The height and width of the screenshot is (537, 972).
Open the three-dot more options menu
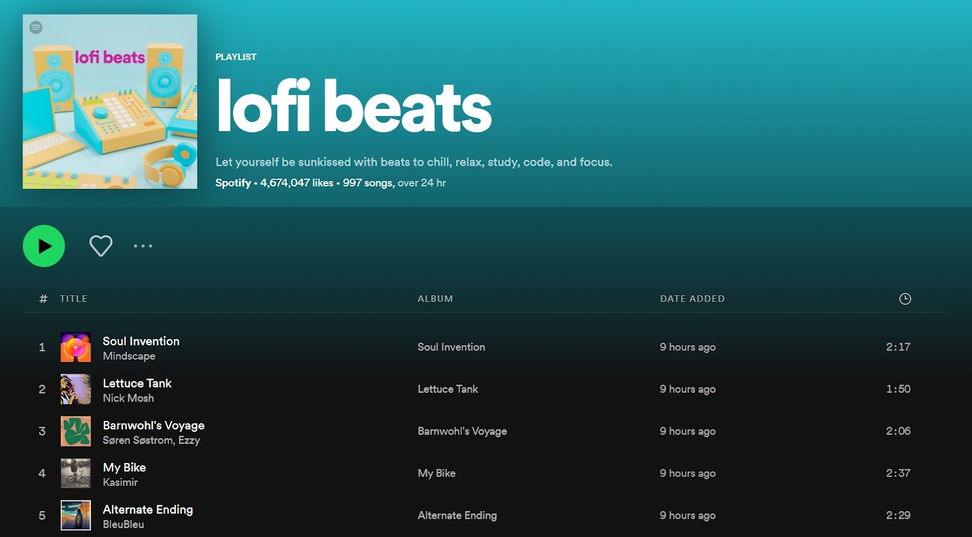pos(143,246)
